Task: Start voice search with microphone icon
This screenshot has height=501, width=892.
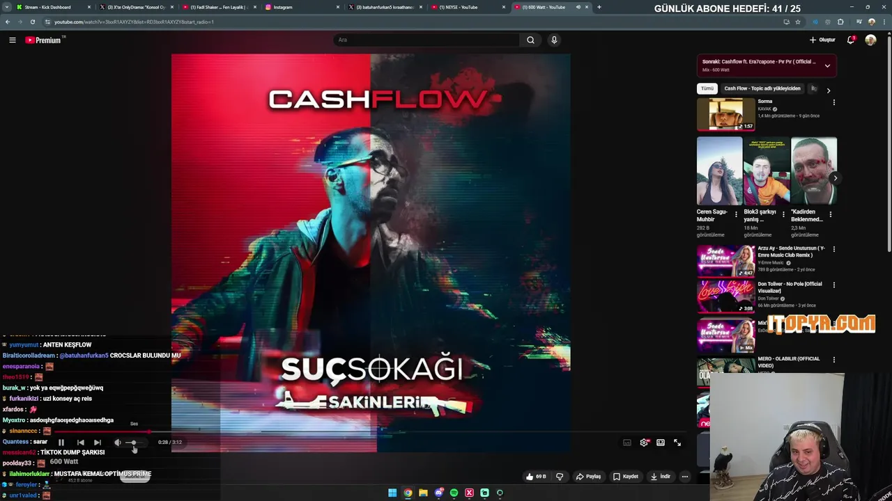Action: tap(554, 40)
